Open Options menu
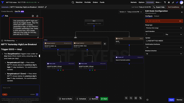The height and width of the screenshot is (103, 184). tap(141, 2)
